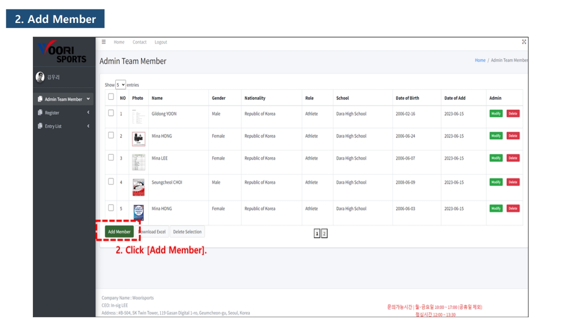Select the checkbox for Gildong YOON
The height and width of the screenshot is (324, 576).
(x=111, y=113)
